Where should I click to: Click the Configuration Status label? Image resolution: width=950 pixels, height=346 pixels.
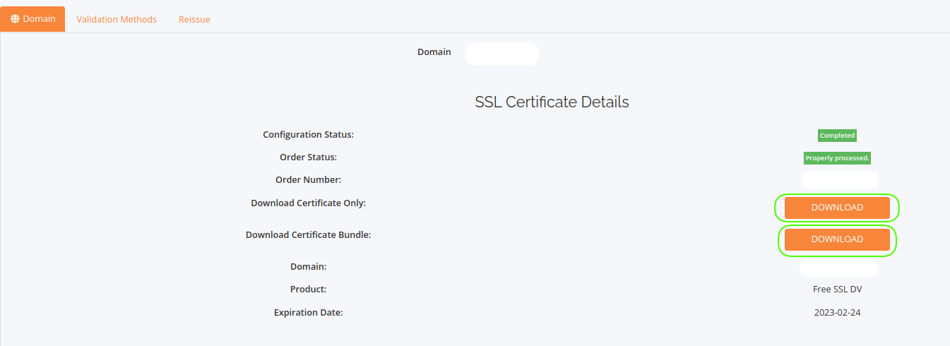coord(308,134)
